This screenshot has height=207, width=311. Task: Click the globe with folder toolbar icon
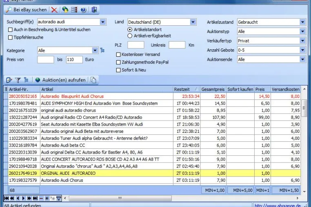click(x=65, y=10)
